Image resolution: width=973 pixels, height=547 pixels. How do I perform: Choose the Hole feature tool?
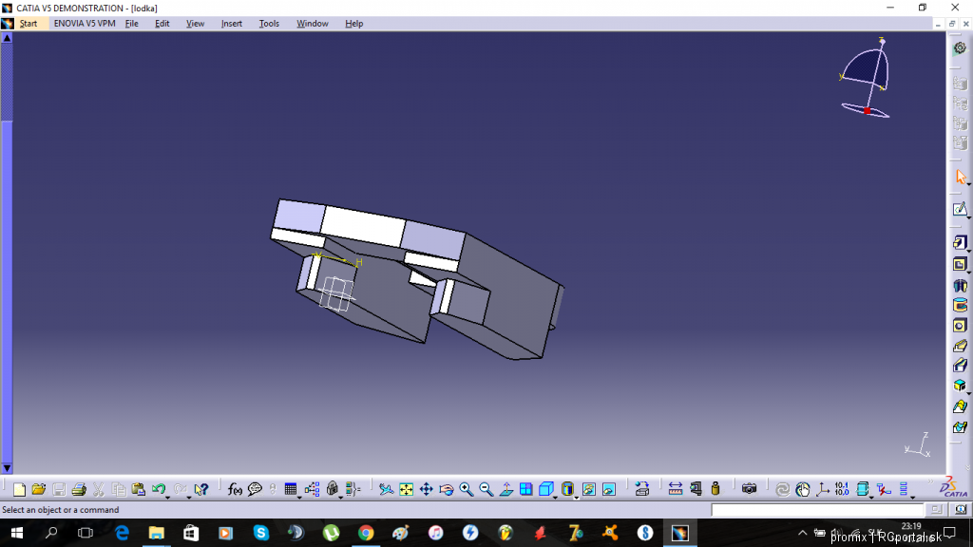[x=960, y=326]
